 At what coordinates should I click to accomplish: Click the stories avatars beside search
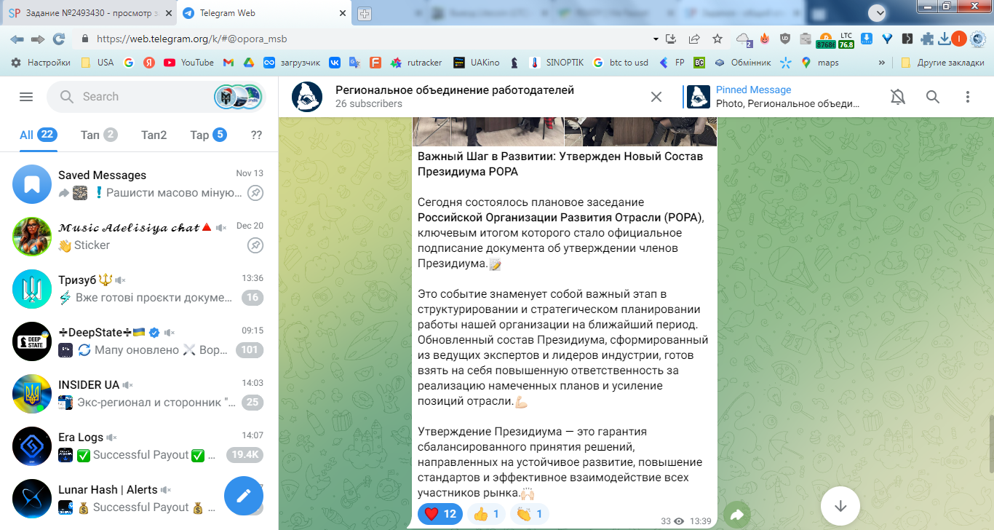(x=238, y=97)
